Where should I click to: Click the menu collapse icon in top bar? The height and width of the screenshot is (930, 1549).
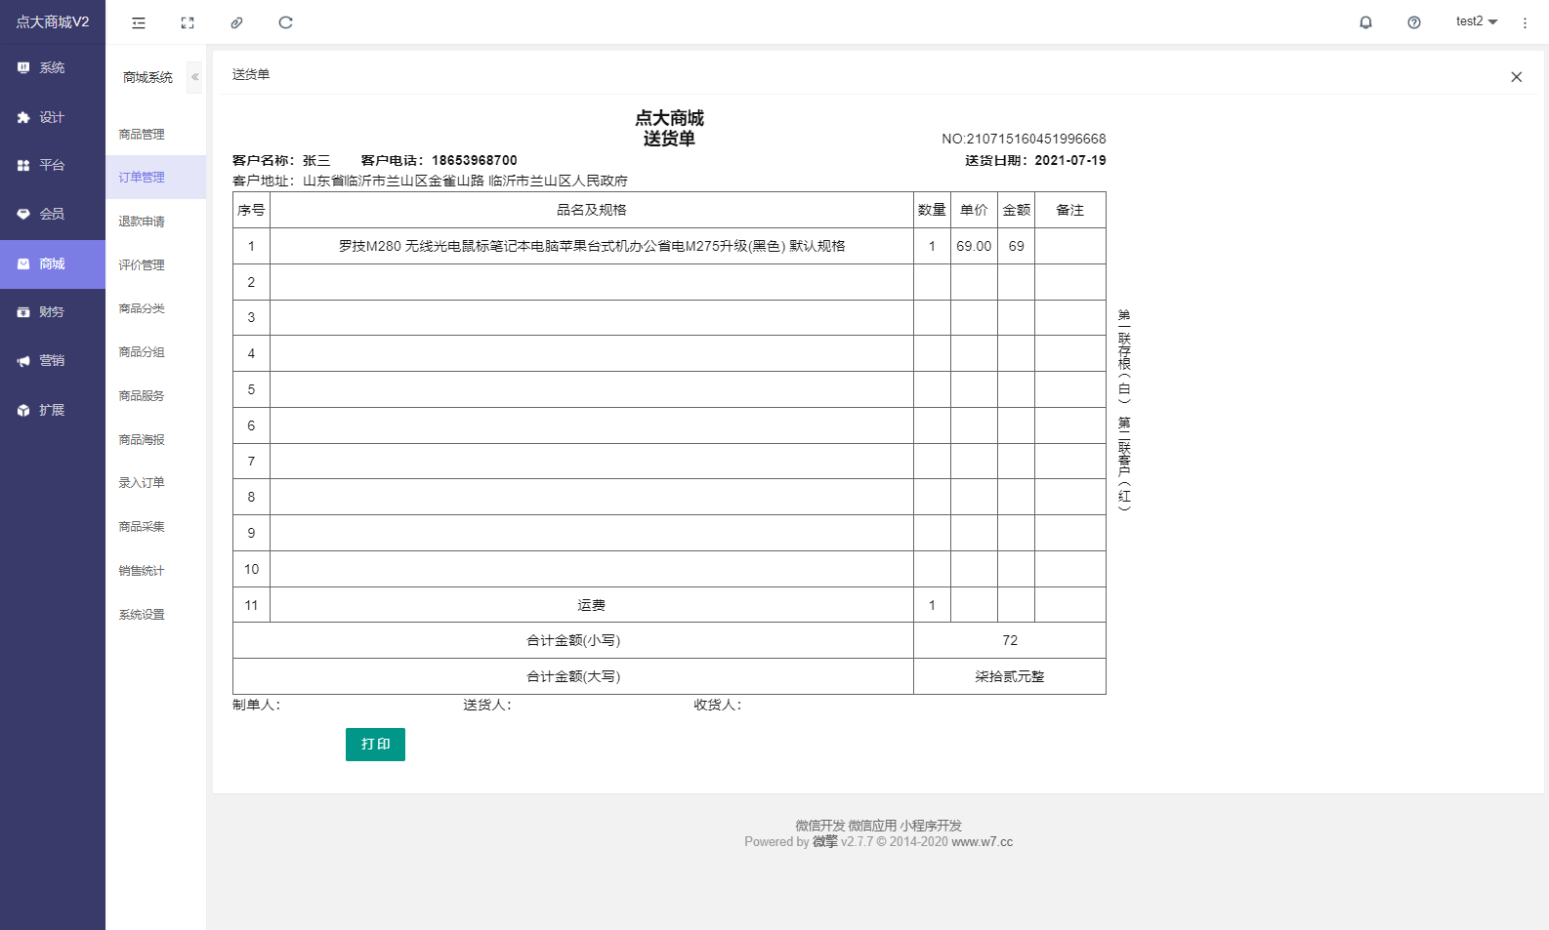point(139,22)
